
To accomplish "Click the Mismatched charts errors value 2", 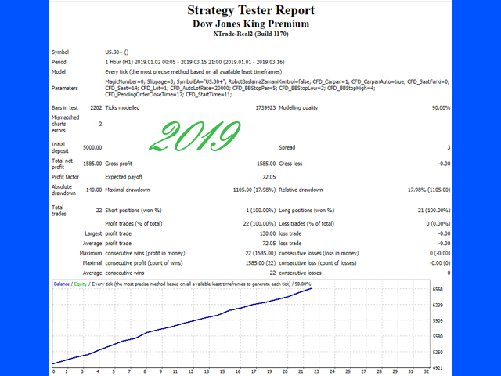I will pos(100,124).
